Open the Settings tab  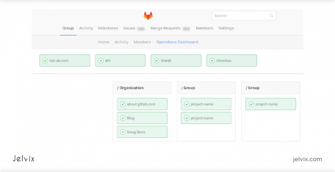[x=226, y=28]
